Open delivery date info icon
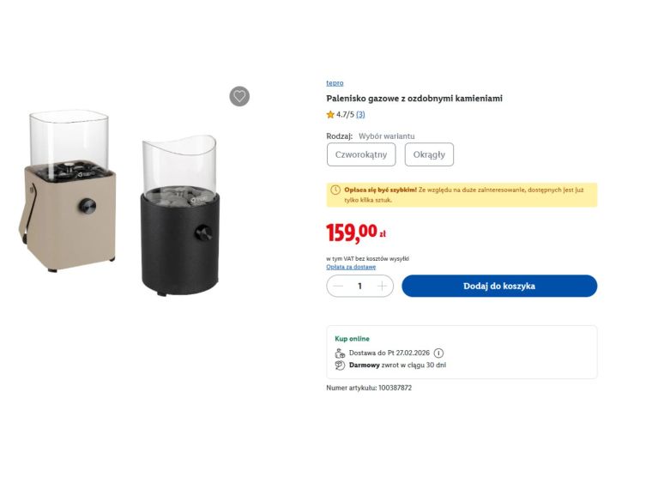 (x=438, y=353)
